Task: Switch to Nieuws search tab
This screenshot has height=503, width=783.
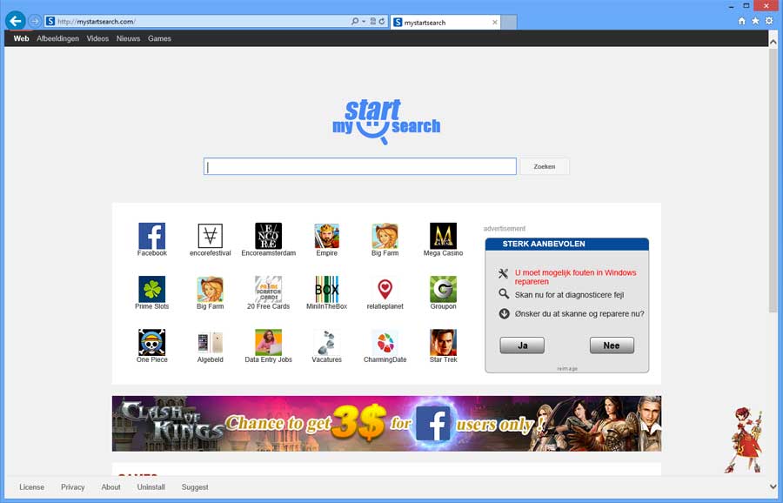Action: tap(129, 38)
